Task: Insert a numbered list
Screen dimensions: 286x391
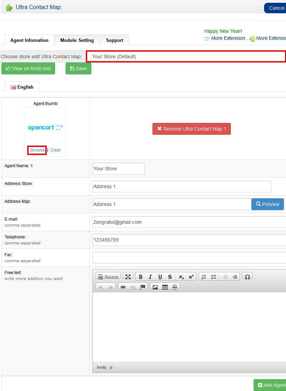Action: coord(204,277)
